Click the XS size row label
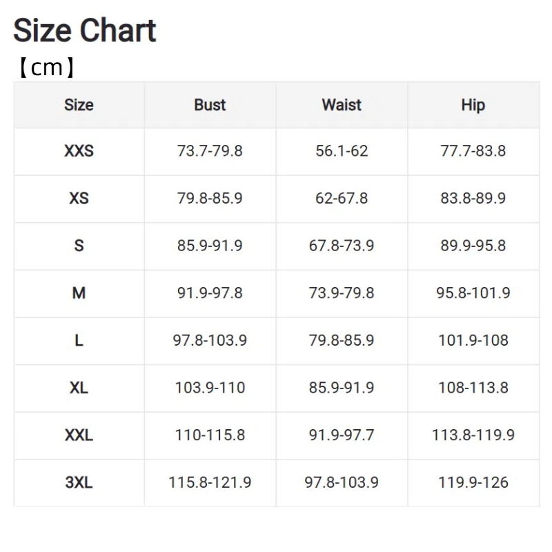 pos(79,198)
